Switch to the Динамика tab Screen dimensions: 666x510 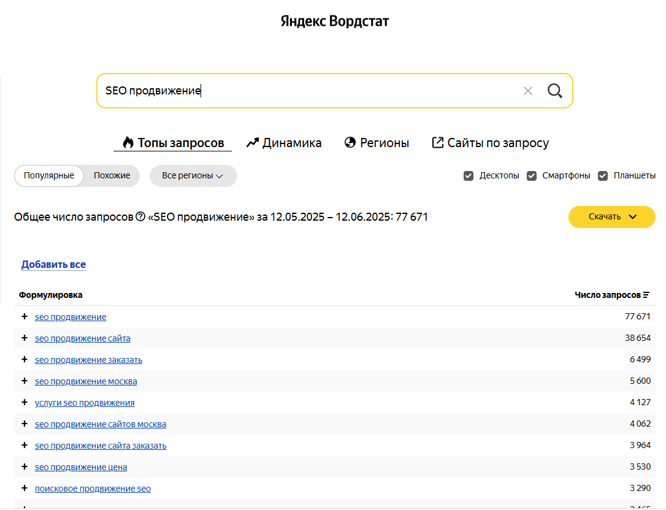(284, 143)
